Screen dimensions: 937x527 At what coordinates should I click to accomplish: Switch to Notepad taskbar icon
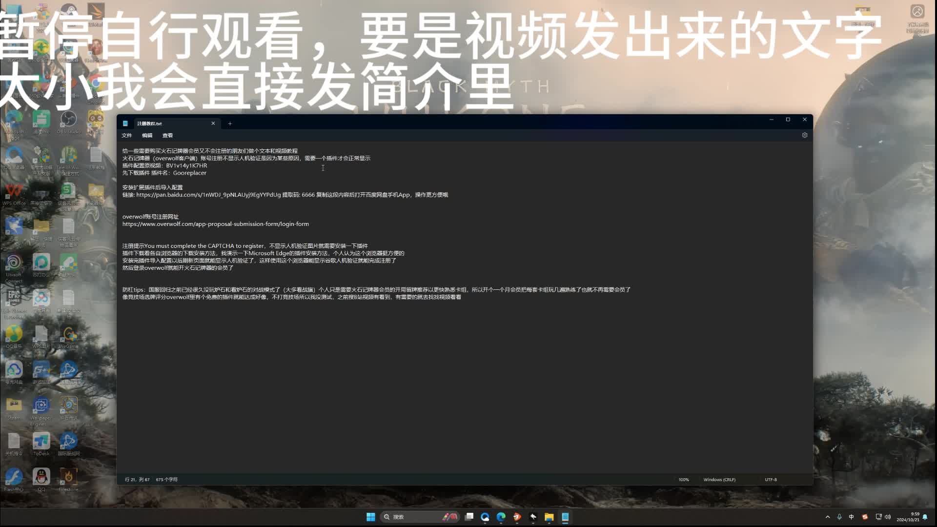click(565, 517)
